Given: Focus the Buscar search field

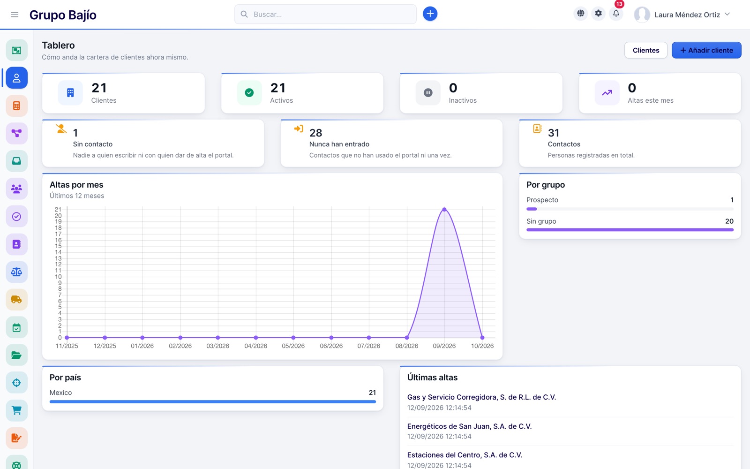Looking at the screenshot, I should 325,14.
